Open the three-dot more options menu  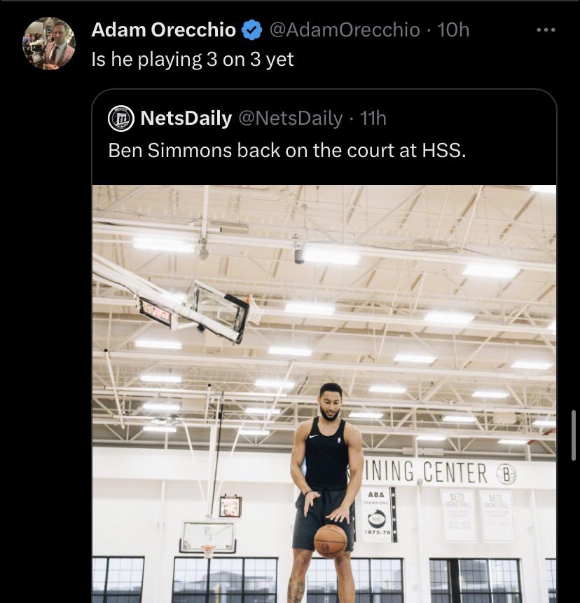coord(545,30)
